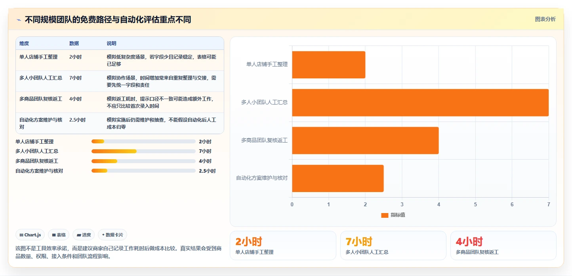Select the 数据卡片 tag chip
572x276 pixels.
pyautogui.click(x=112, y=235)
